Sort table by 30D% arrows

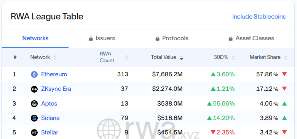pos(233,57)
